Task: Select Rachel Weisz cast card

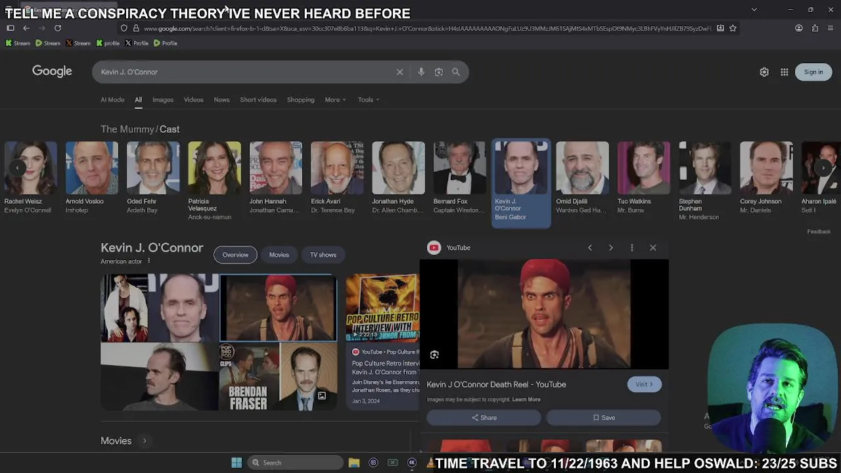Action: (x=30, y=177)
